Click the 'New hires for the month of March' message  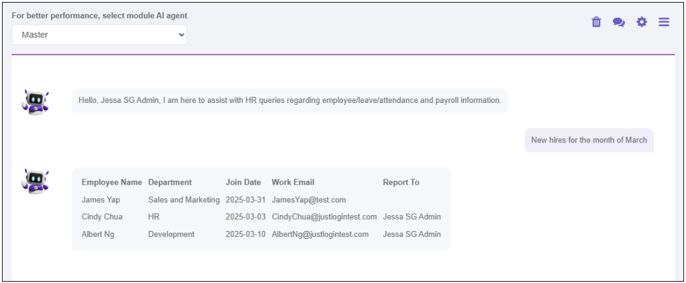click(x=588, y=140)
